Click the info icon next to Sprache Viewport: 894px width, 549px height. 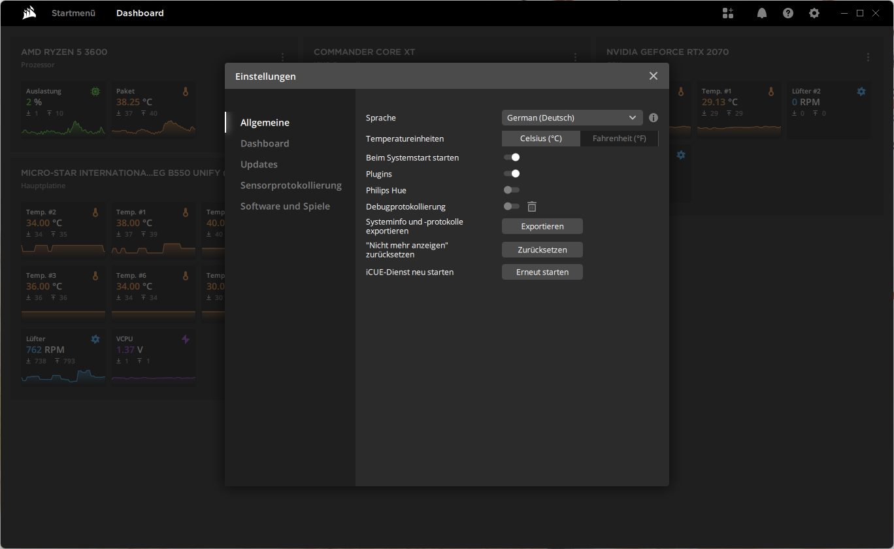pyautogui.click(x=654, y=118)
